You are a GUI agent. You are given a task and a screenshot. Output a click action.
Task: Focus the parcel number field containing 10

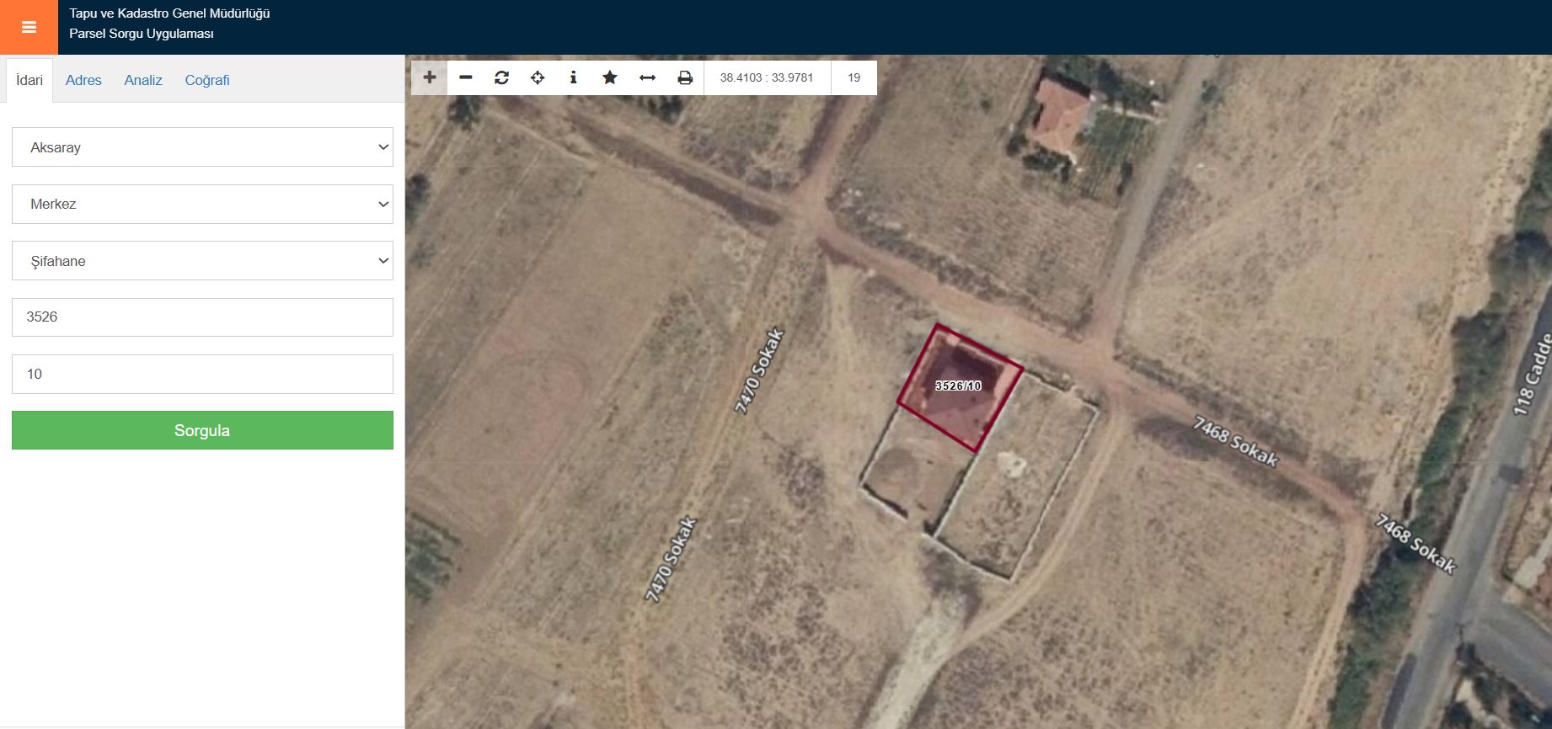click(202, 374)
